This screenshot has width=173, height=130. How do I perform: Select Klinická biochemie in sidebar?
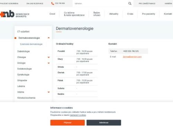(x=26, y=98)
